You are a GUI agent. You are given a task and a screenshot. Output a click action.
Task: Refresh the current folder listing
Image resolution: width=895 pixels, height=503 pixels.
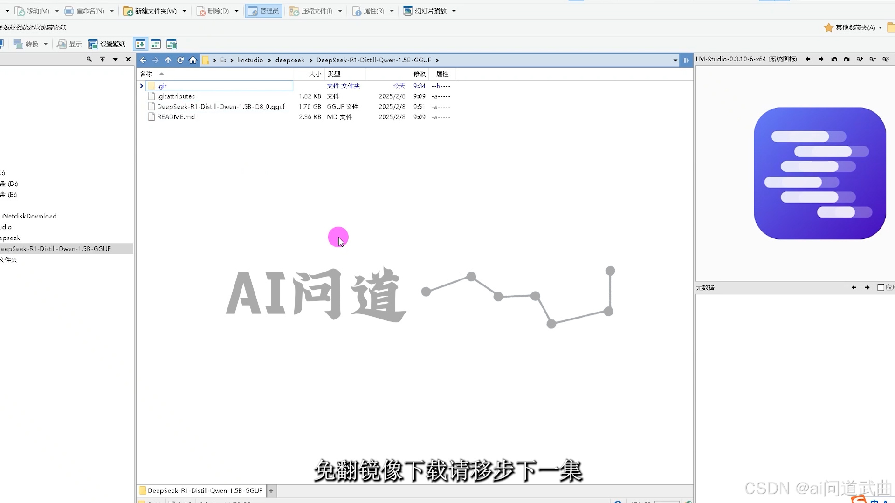pyautogui.click(x=180, y=60)
